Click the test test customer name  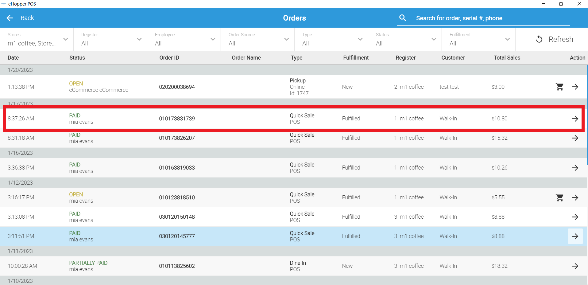(449, 87)
